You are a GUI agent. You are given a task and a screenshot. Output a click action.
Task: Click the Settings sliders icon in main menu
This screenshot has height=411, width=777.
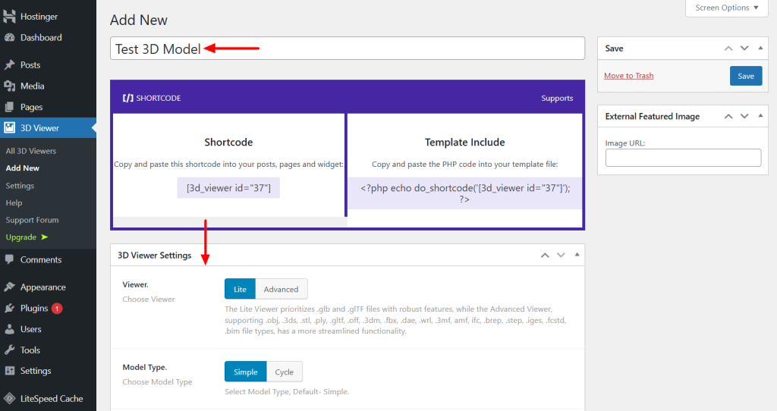9,371
